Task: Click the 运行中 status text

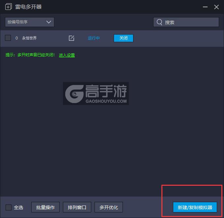Action: point(94,38)
